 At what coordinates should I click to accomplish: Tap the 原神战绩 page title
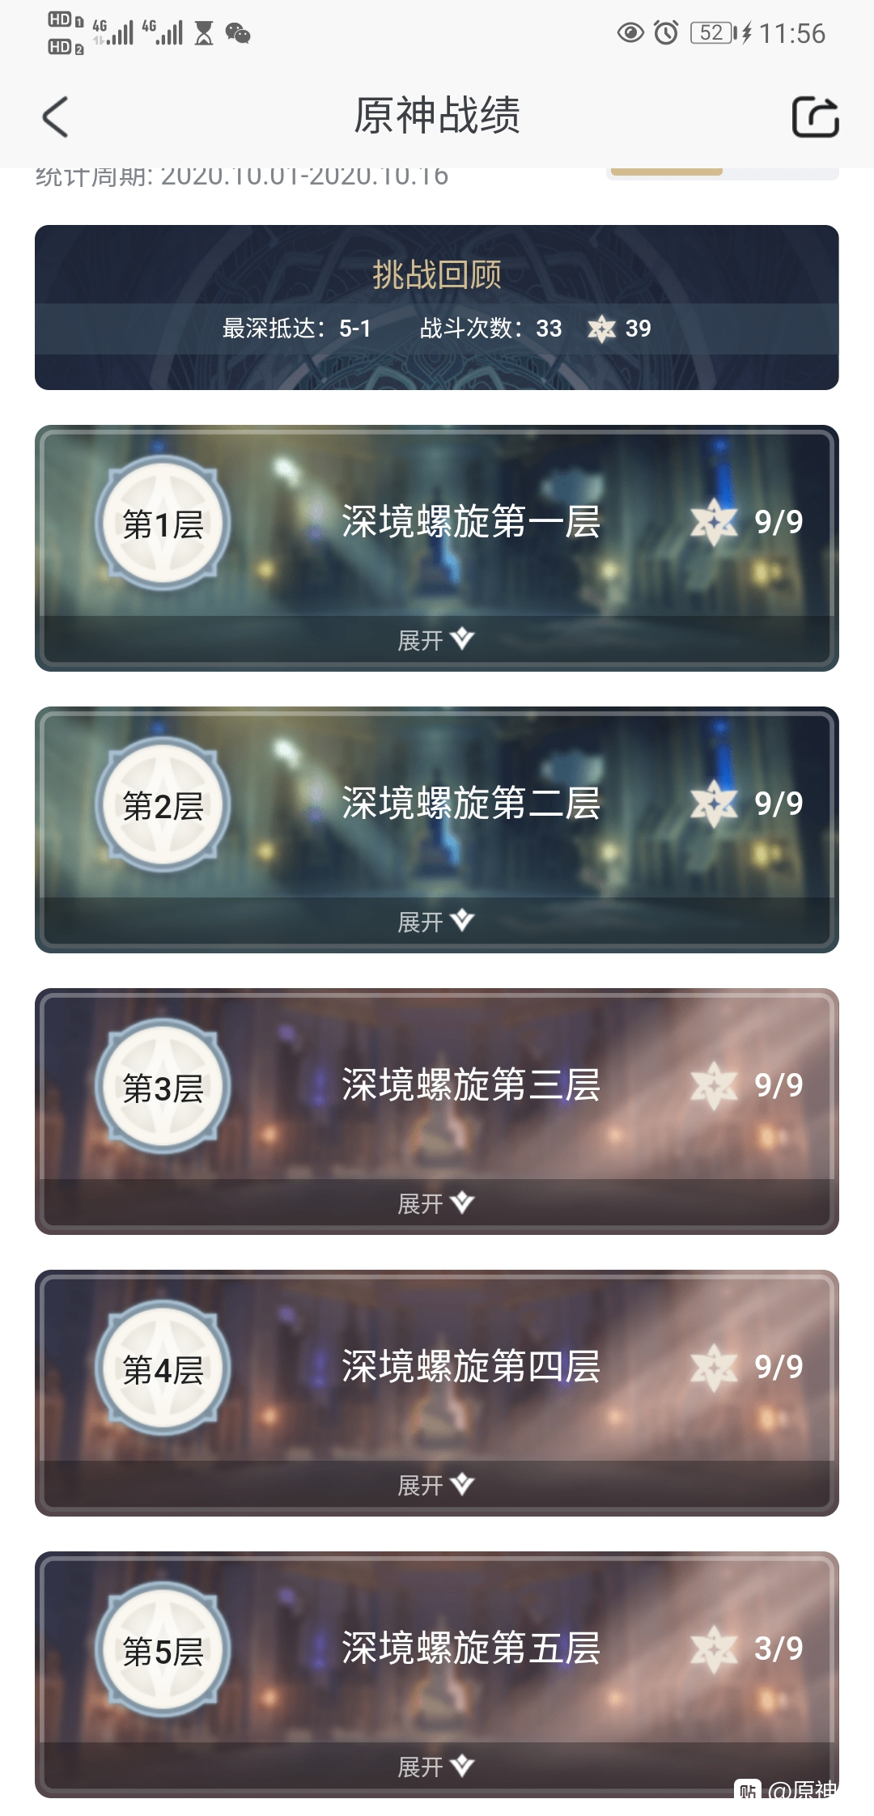tap(437, 115)
